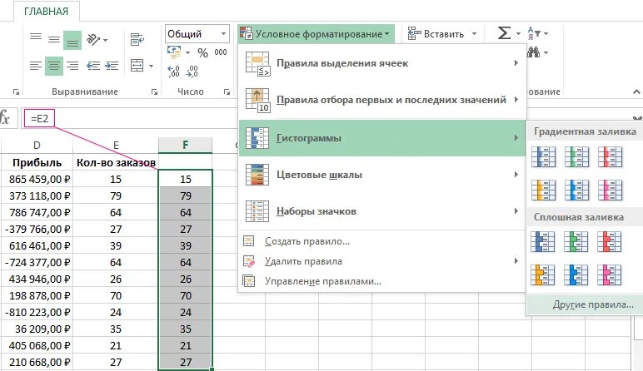The image size is (643, 371).
Task: Open the AutoSum dropdown arrow
Action: (518, 33)
